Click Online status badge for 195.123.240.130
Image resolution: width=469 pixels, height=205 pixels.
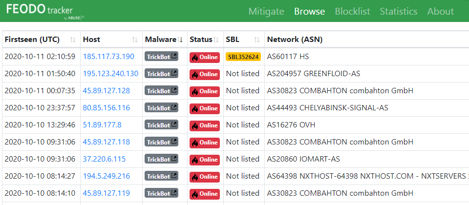(x=205, y=74)
